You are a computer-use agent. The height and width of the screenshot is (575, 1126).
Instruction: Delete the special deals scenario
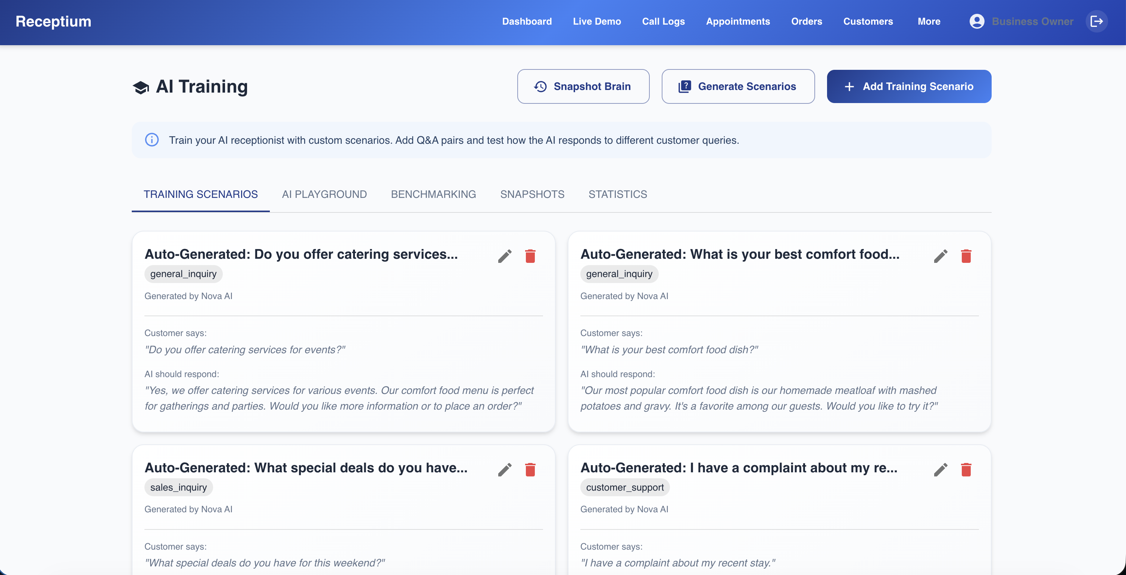point(530,470)
